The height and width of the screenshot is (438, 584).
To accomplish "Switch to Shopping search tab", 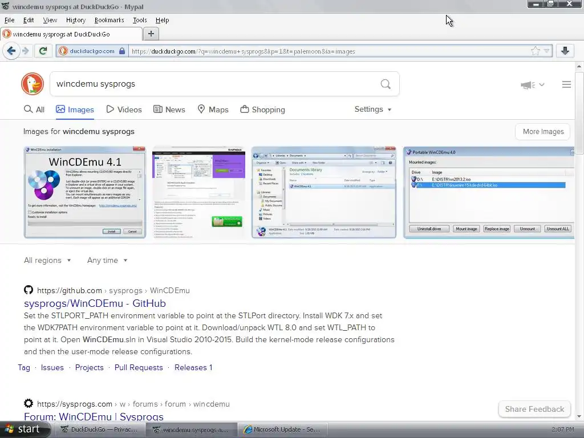I will 262,109.
